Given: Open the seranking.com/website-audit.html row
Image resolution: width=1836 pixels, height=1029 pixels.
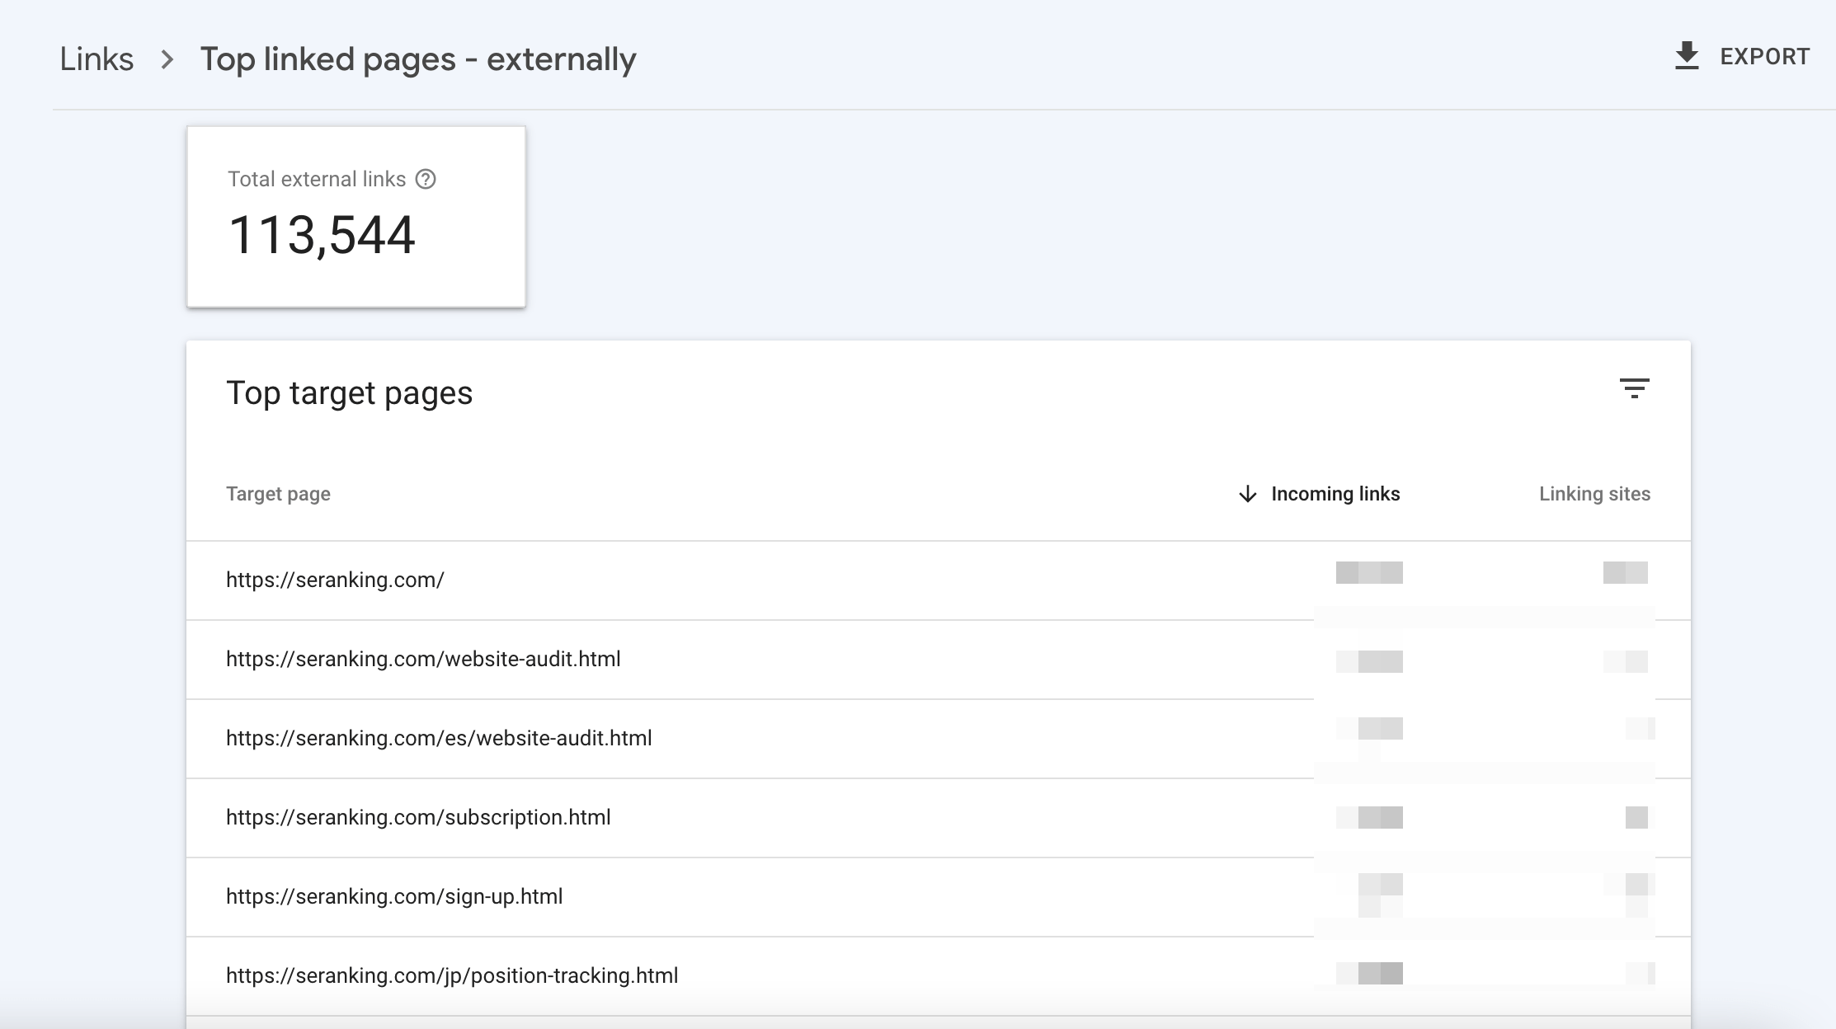Looking at the screenshot, I should click(939, 660).
